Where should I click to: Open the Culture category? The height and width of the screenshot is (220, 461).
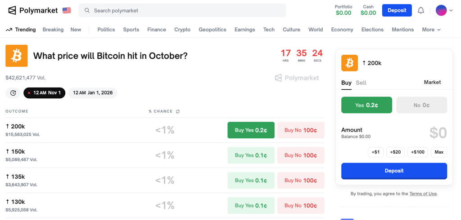click(291, 30)
